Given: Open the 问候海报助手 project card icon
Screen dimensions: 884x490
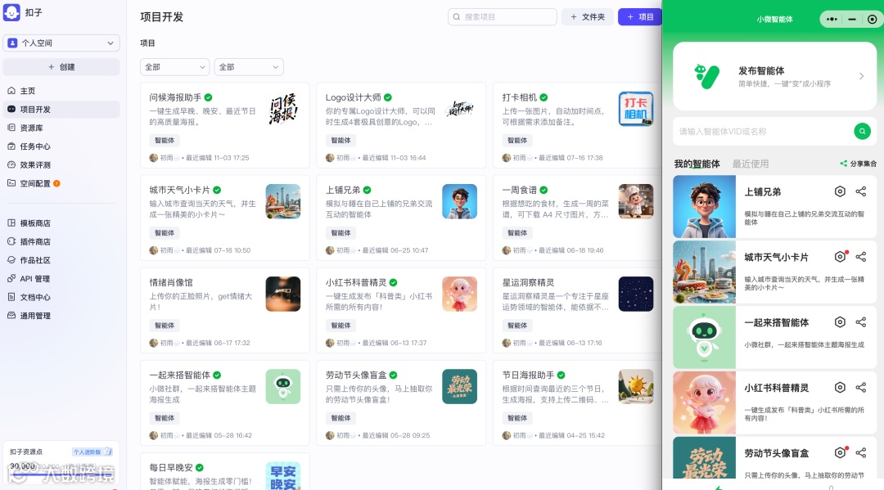Looking at the screenshot, I should [283, 109].
